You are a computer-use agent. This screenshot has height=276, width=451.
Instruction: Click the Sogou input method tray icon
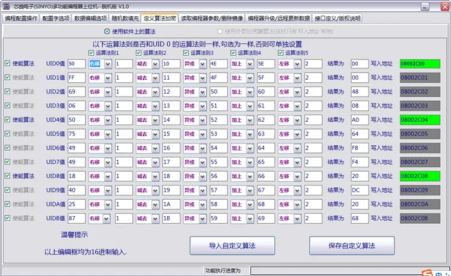point(428,273)
